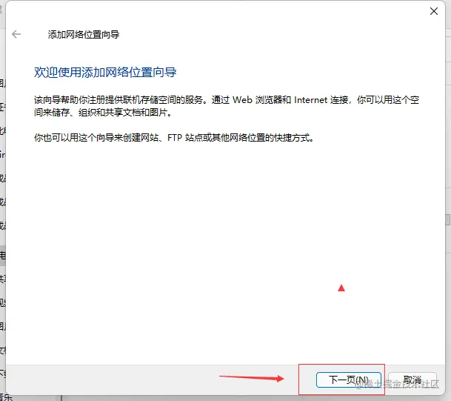The width and height of the screenshot is (451, 401).
Task: Click the 下一页(N) button
Action: tap(349, 380)
